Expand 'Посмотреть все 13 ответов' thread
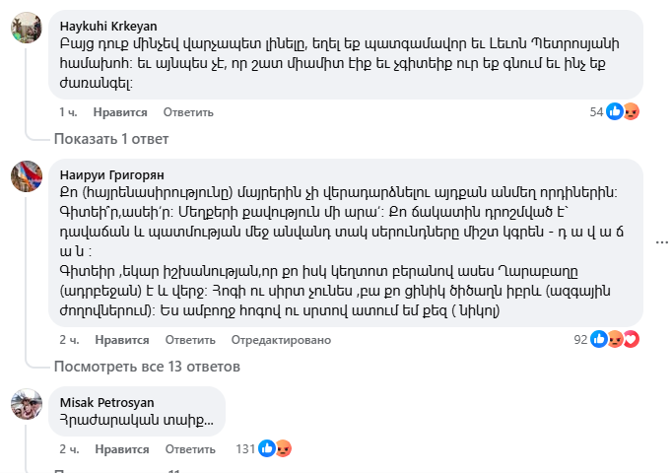The height and width of the screenshot is (473, 672). click(x=147, y=367)
